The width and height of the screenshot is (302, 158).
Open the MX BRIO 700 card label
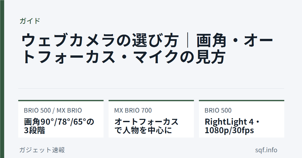[x=133, y=110]
